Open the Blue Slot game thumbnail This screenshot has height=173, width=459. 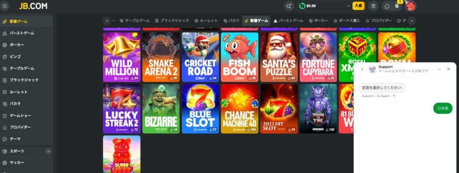[200, 109]
